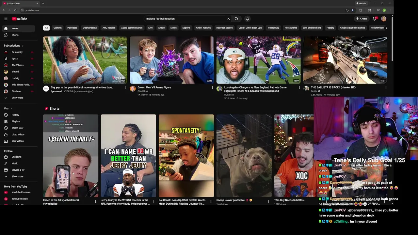
Task: Open options for Snoop is over protective short
Action: (269, 201)
